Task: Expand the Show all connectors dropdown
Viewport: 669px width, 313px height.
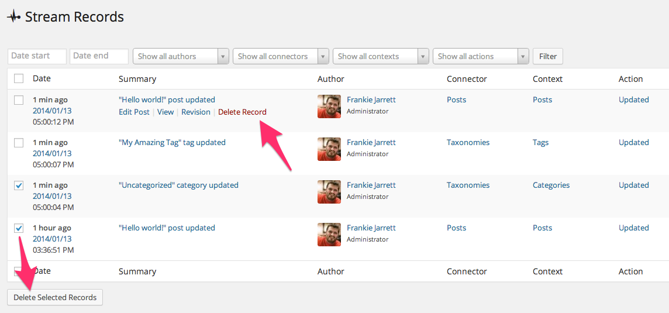Action: 281,56
